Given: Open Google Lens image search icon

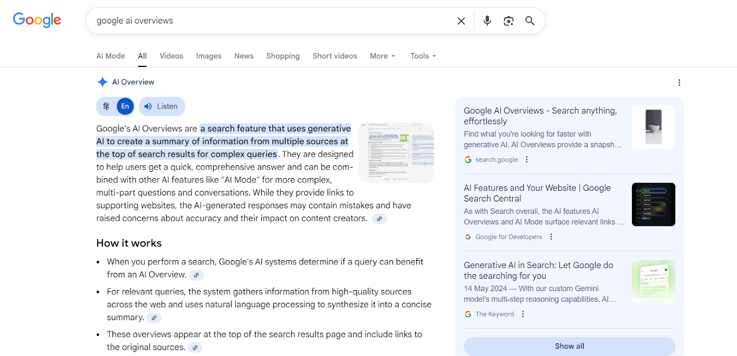Looking at the screenshot, I should (x=509, y=21).
